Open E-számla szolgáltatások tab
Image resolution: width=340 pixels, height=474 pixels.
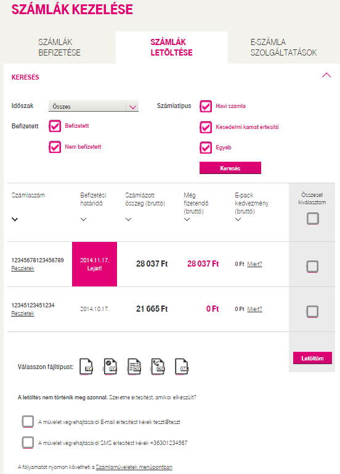(283, 48)
